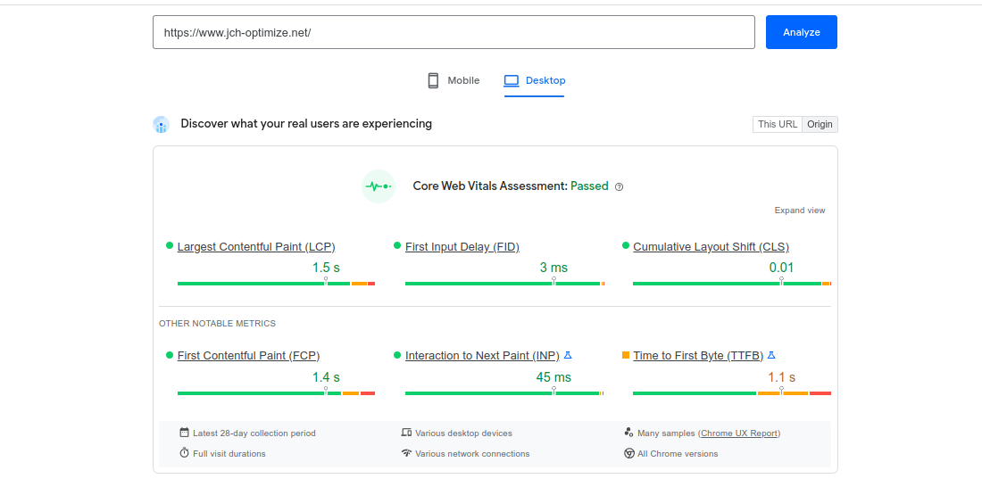Viewport: 982px width, 487px height.
Task: Click the stopwatch icon for visit durations
Action: pos(184,452)
